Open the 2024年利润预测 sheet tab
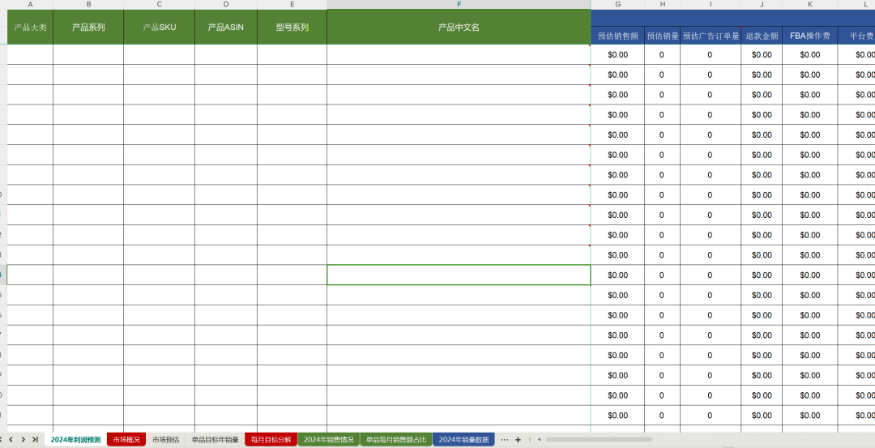 (x=75, y=440)
